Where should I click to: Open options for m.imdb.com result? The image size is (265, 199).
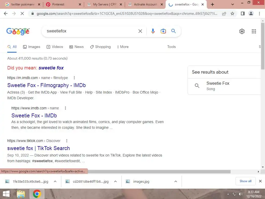[74, 78]
